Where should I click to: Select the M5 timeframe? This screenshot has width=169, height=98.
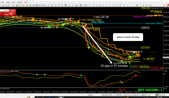pos(94,5)
